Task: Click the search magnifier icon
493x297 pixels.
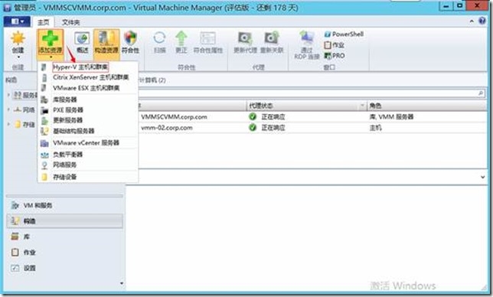Action: pyautogui.click(x=481, y=93)
